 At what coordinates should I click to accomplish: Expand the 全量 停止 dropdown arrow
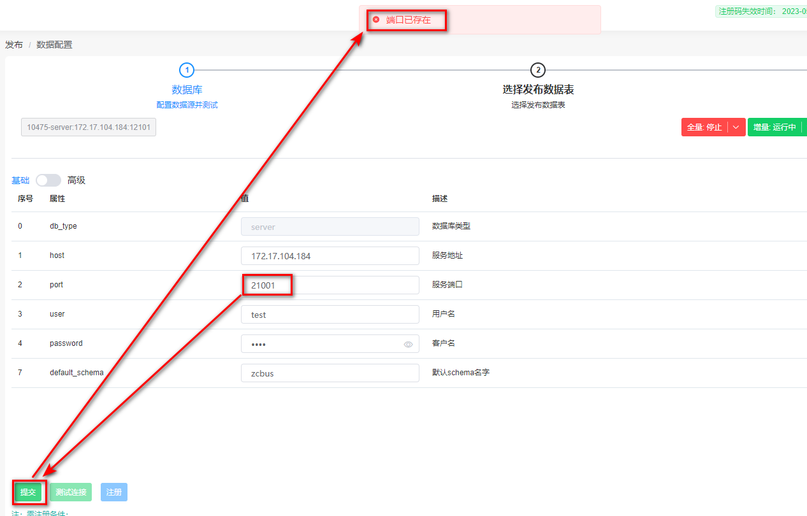[x=736, y=127]
